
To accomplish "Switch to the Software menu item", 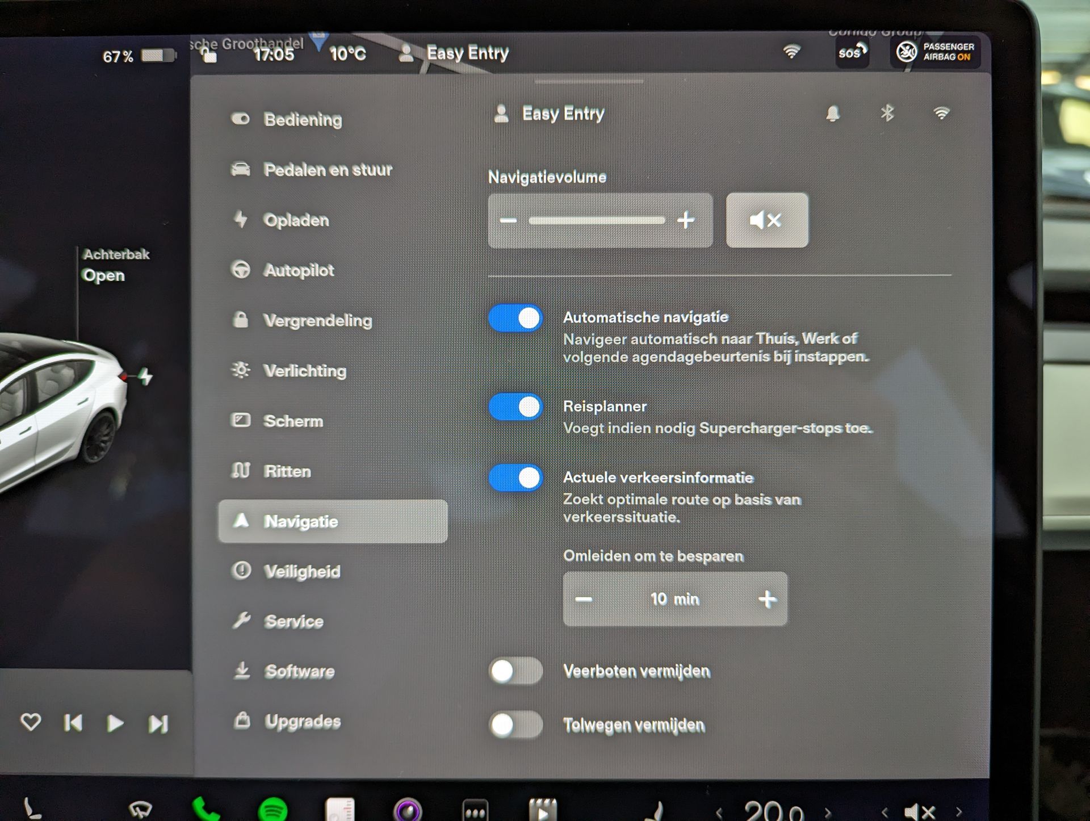I will [299, 672].
